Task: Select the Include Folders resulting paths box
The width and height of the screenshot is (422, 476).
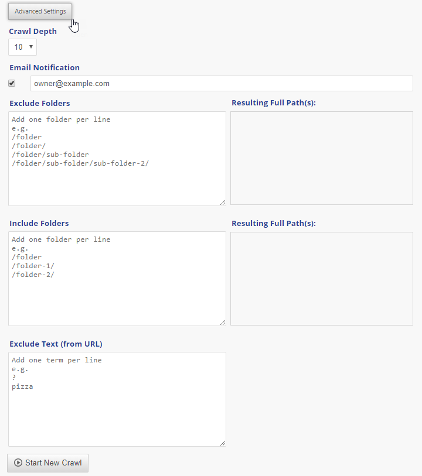Action: (x=321, y=279)
